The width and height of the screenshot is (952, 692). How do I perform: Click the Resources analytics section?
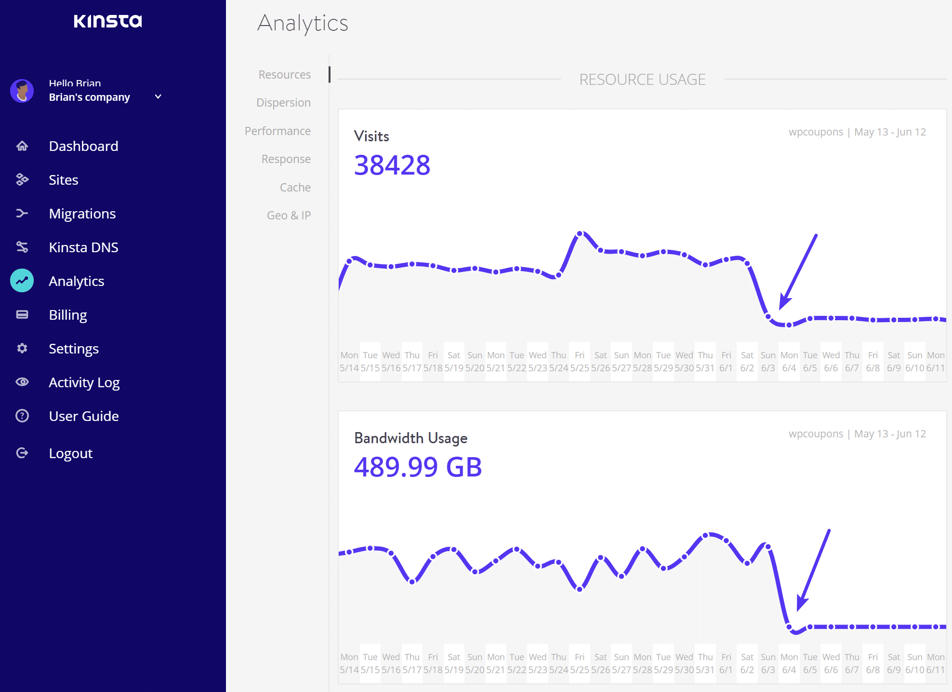coord(285,74)
